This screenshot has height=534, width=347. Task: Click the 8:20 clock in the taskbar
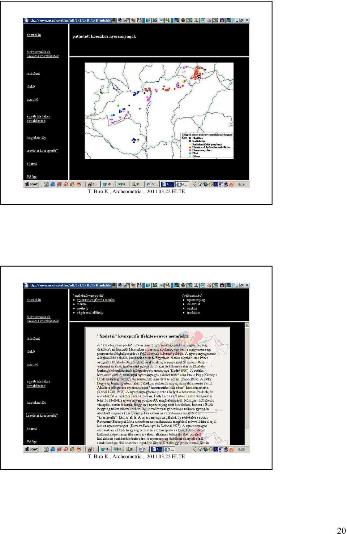(x=241, y=449)
